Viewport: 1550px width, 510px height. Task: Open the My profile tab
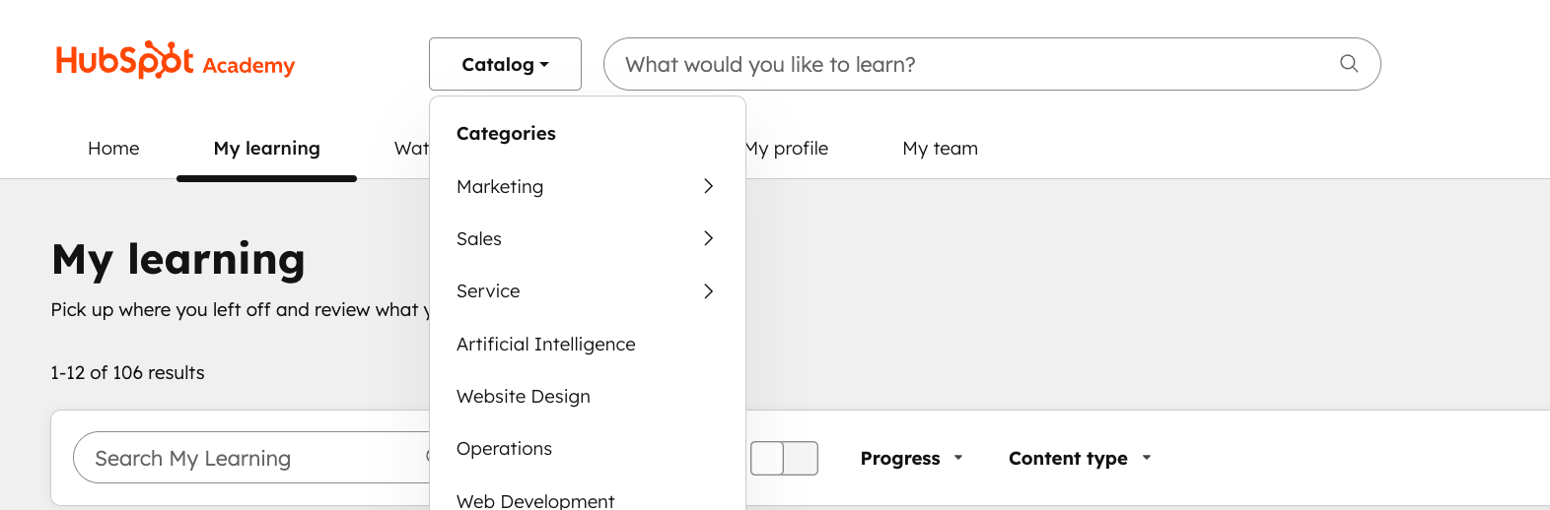click(x=789, y=149)
